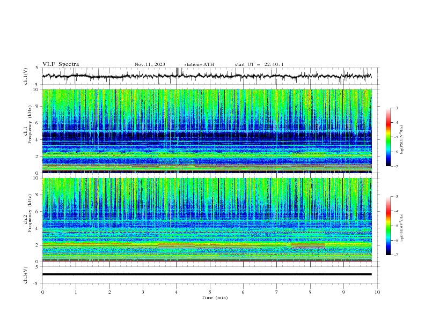Click the ch.1 PSD colorbar
Viewport: 425px width, 328px height.
click(x=388, y=137)
